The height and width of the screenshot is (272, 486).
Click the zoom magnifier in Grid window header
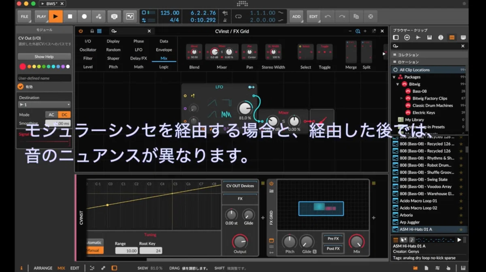358,31
